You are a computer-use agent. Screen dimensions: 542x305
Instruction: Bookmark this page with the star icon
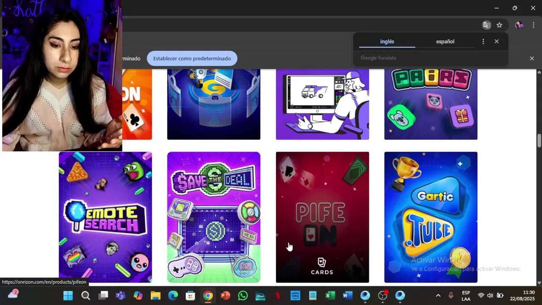(500, 25)
